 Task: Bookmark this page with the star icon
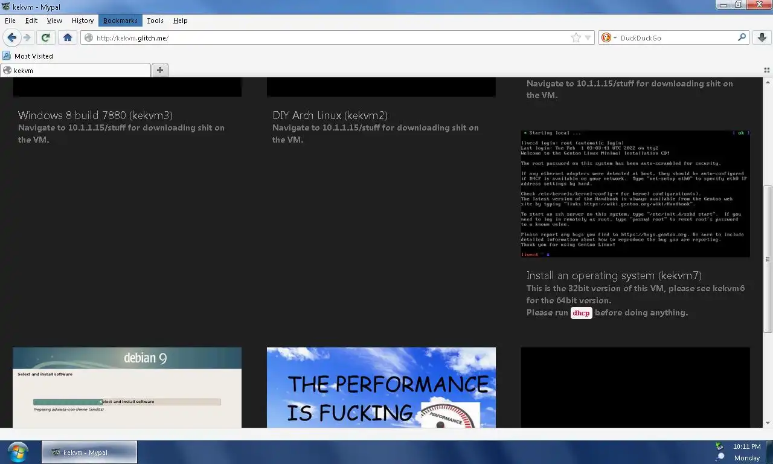click(x=576, y=37)
